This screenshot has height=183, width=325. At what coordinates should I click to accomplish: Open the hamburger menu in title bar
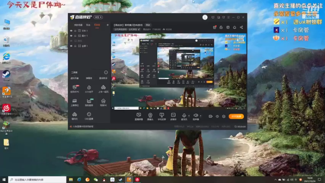tap(228, 17)
